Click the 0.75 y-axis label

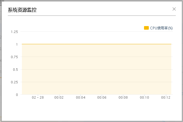(14, 57)
